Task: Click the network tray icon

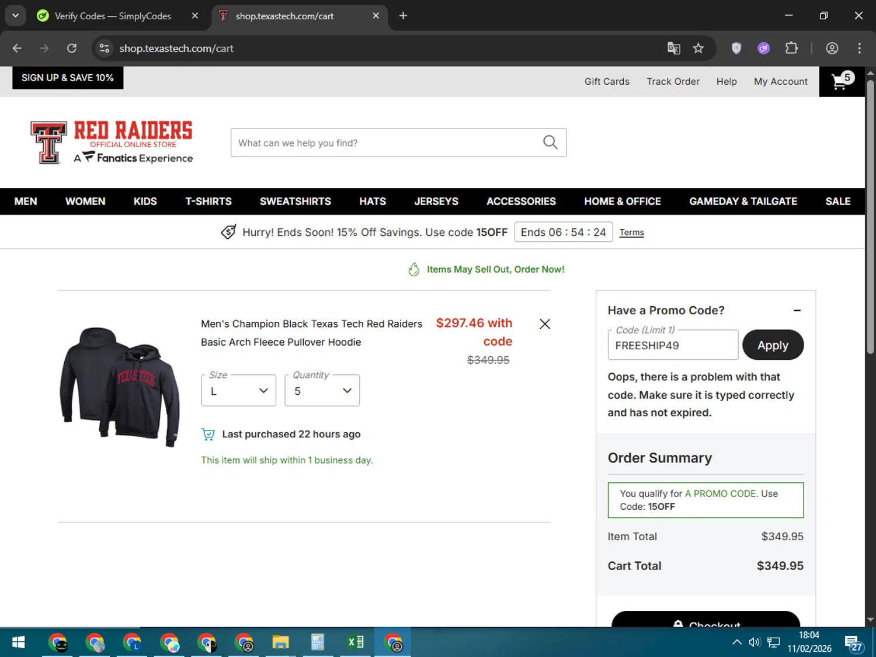Action: [774, 642]
